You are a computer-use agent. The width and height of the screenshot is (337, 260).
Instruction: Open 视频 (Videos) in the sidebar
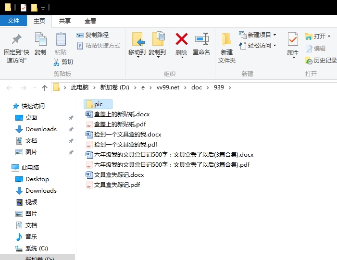pyautogui.click(x=26, y=202)
